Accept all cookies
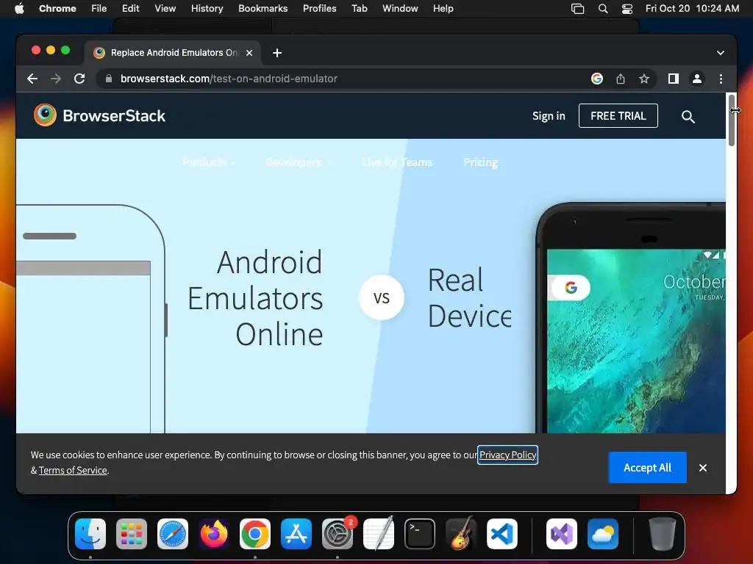 [x=647, y=468]
